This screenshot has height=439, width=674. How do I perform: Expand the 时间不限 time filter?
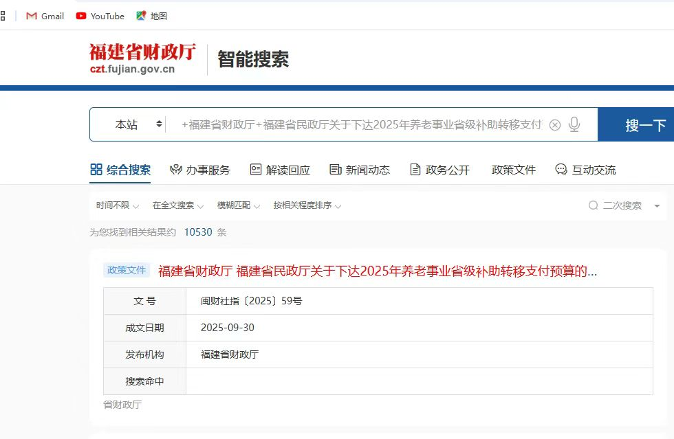click(x=118, y=205)
